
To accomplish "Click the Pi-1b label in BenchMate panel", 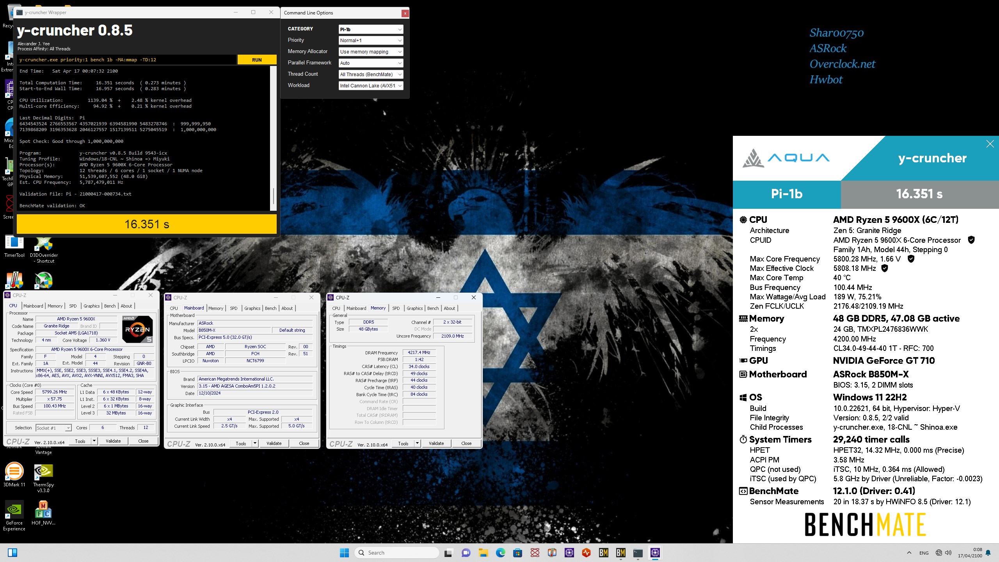I will (787, 194).
